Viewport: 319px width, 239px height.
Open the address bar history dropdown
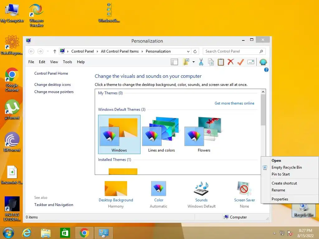[188, 51]
